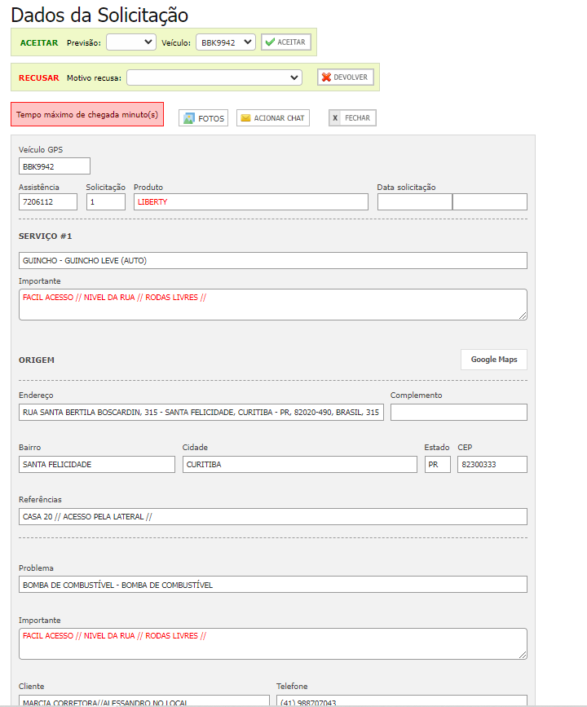Expand the Motivo recusa dropdown

click(215, 77)
